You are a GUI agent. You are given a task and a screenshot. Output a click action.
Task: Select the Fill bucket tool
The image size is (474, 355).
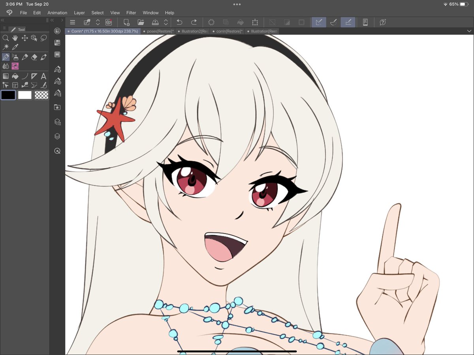pos(15,76)
